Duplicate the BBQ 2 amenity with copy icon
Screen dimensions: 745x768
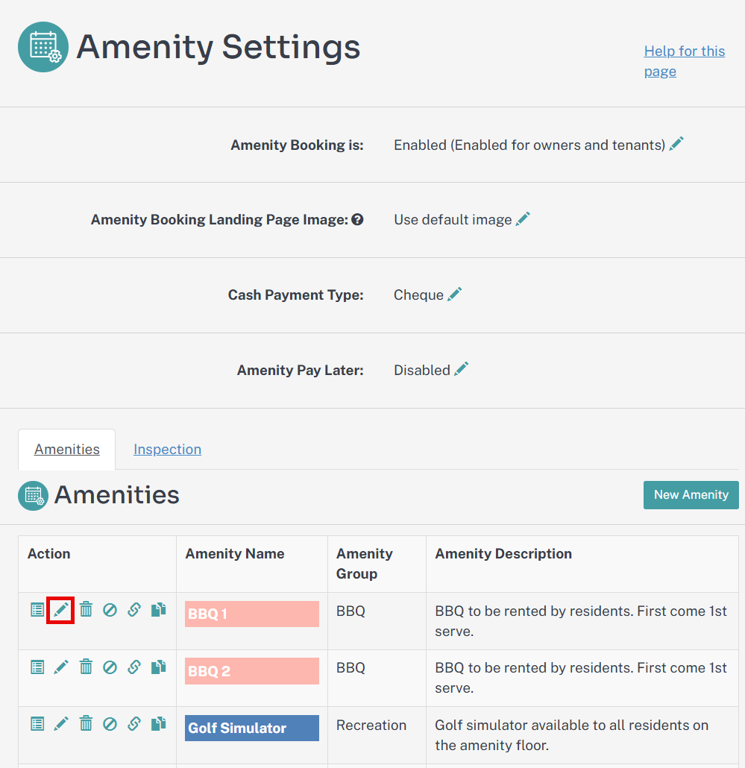[158, 667]
